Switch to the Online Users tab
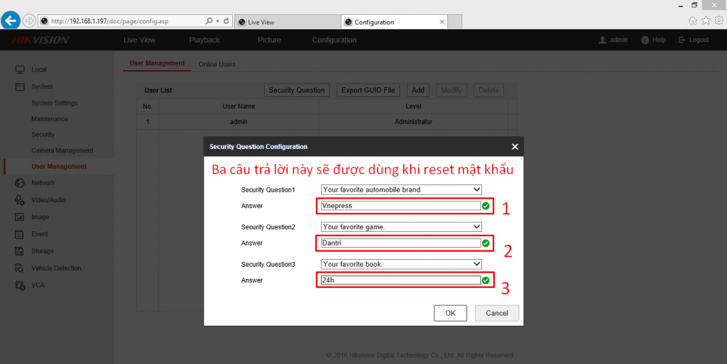The height and width of the screenshot is (364, 727). click(217, 65)
